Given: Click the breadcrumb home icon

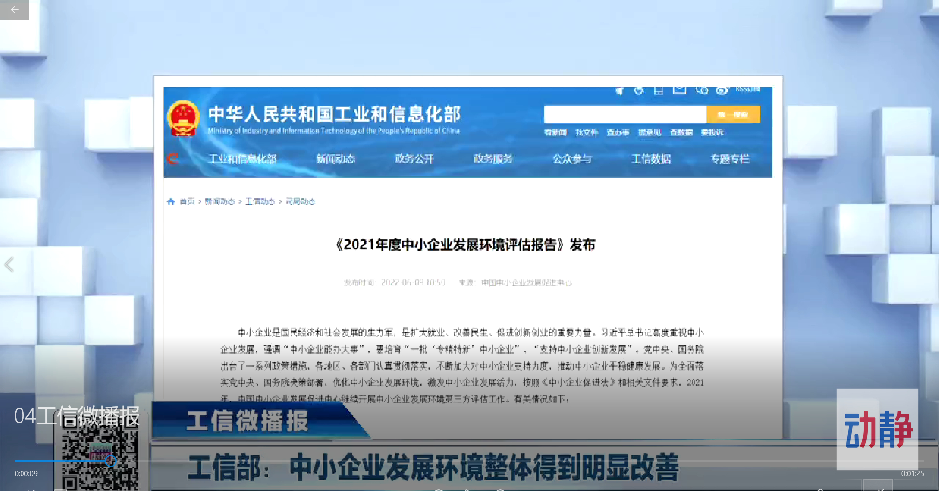Looking at the screenshot, I should (x=171, y=201).
